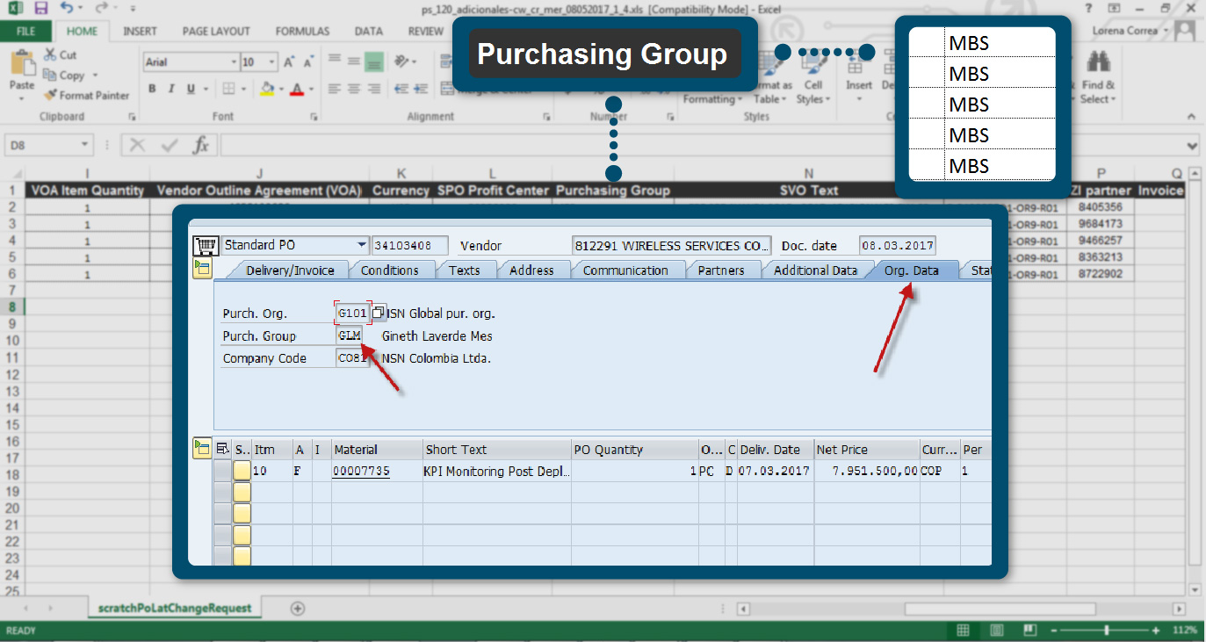Click the Save icon in quick access toolbar
1206x642 pixels.
41,9
